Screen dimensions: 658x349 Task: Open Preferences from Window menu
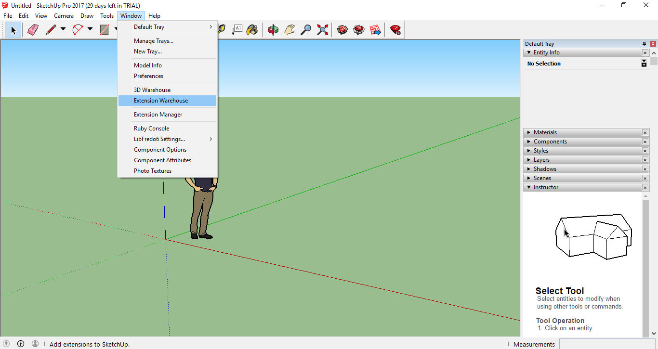[167, 76]
